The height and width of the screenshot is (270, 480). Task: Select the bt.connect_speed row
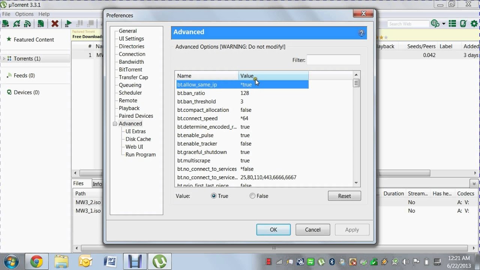[242, 118]
